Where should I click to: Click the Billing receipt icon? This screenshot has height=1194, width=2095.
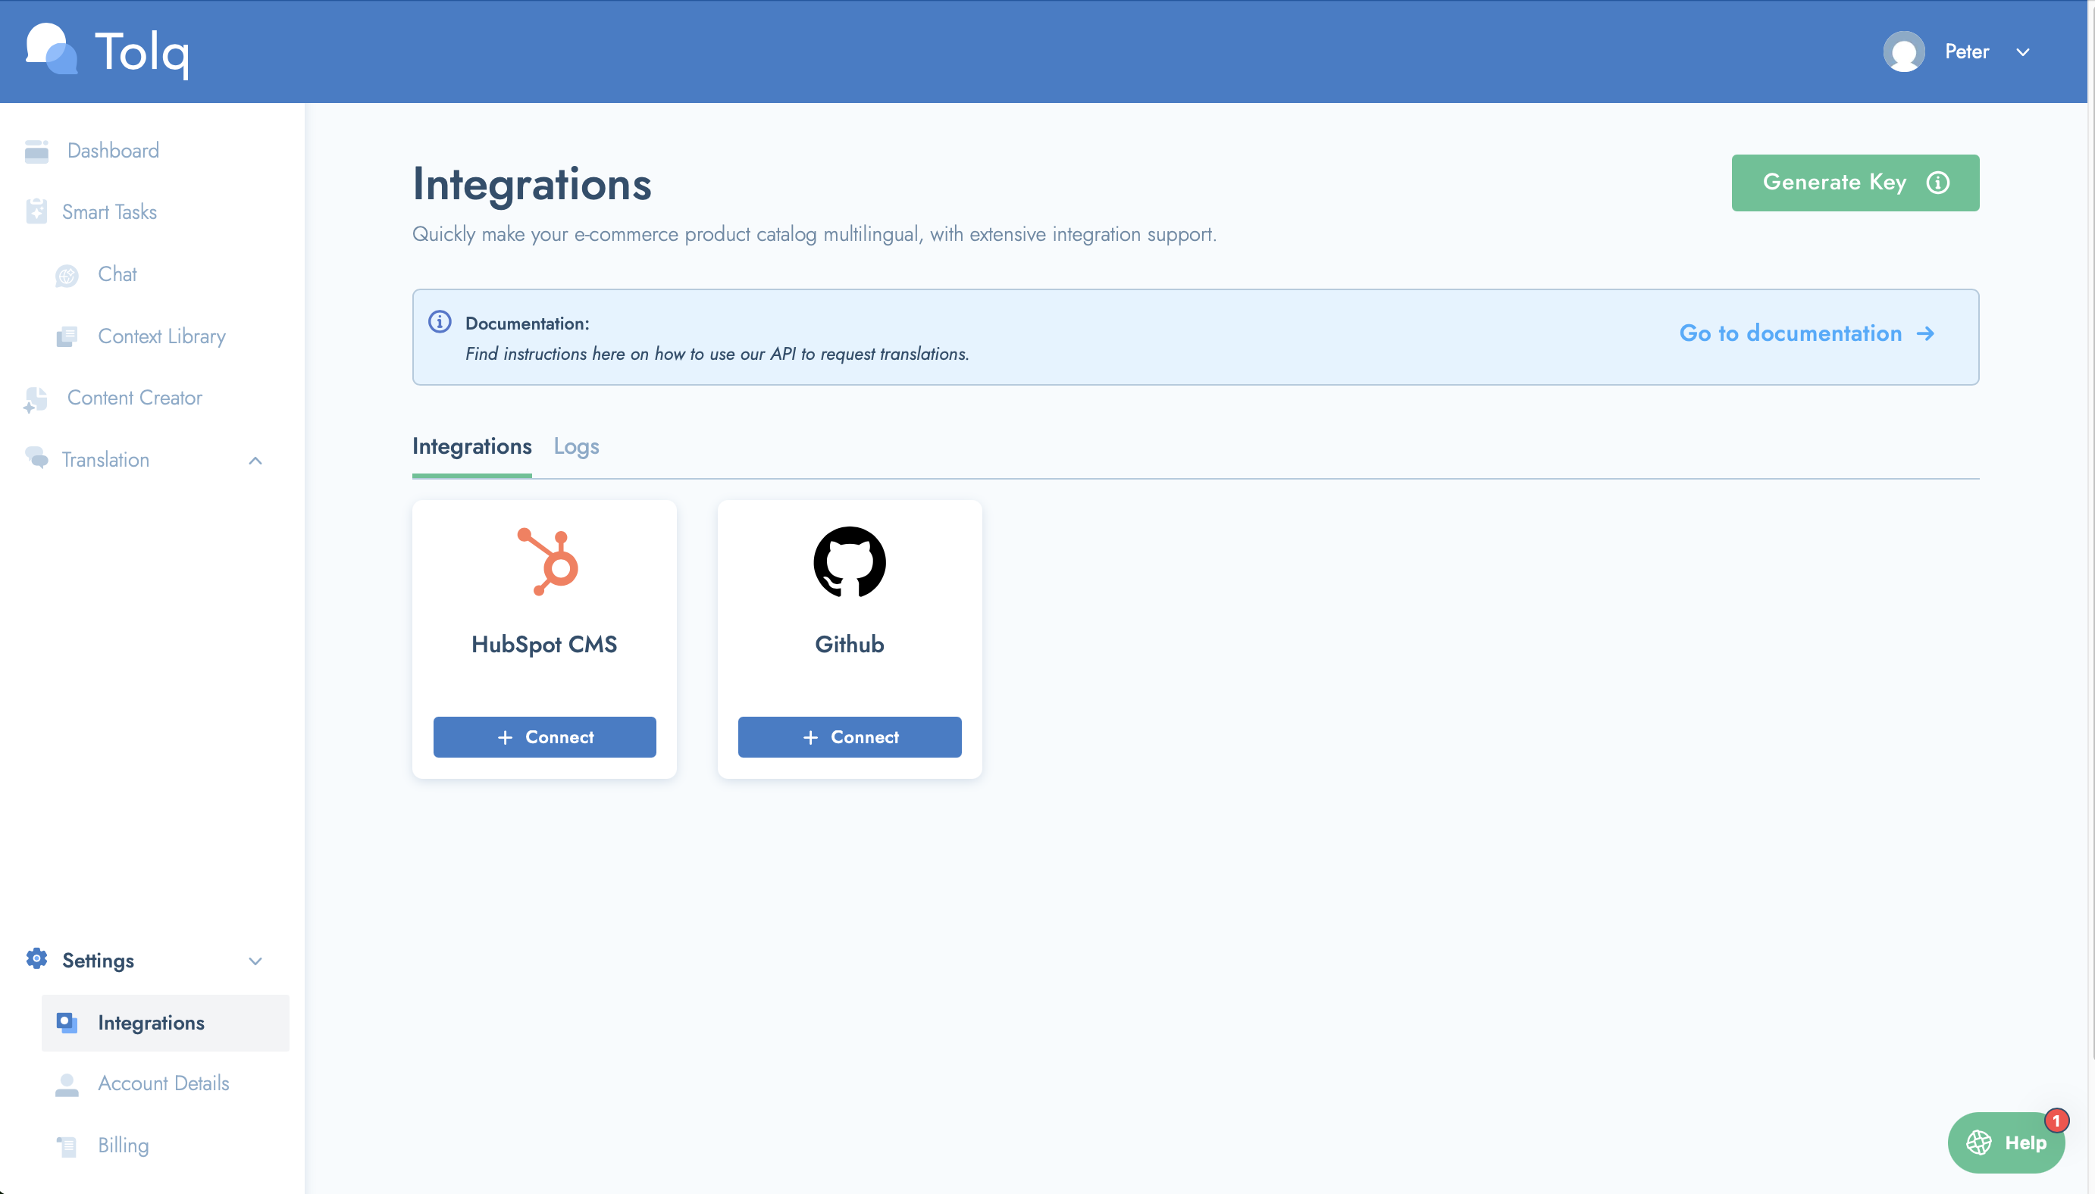pyautogui.click(x=67, y=1146)
